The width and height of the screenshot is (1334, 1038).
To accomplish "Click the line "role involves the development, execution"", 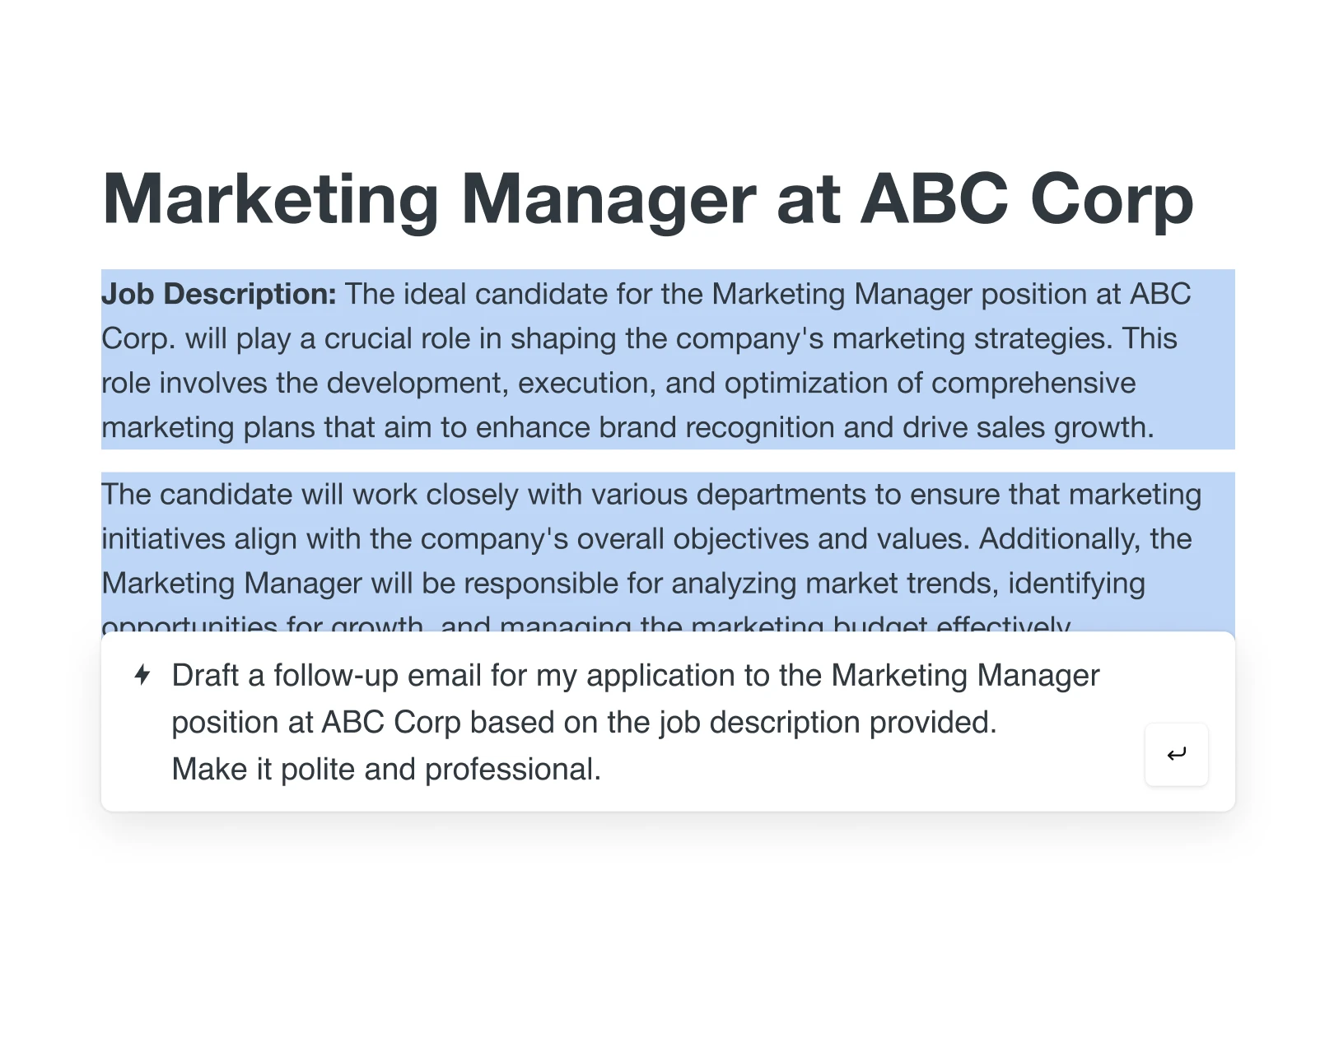I will (618, 383).
